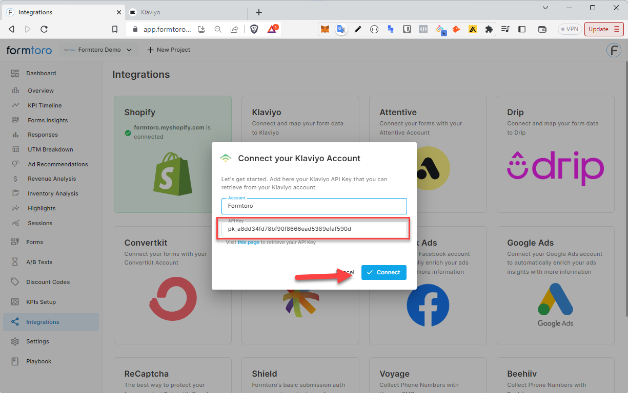Image resolution: width=628 pixels, height=393 pixels.
Task: Click the VPN button
Action: pyautogui.click(x=570, y=29)
